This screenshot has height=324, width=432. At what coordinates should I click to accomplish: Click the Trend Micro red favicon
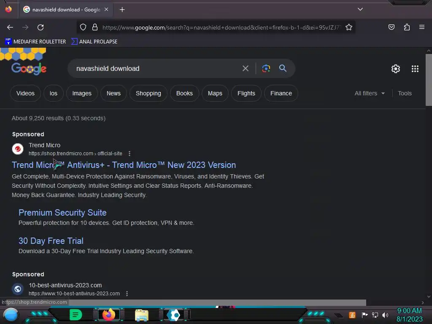[x=18, y=149]
